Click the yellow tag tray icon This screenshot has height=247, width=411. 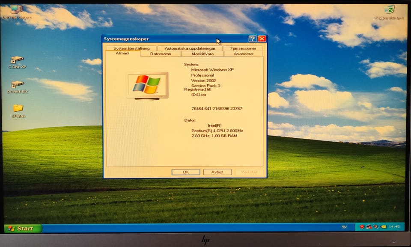(x=383, y=226)
